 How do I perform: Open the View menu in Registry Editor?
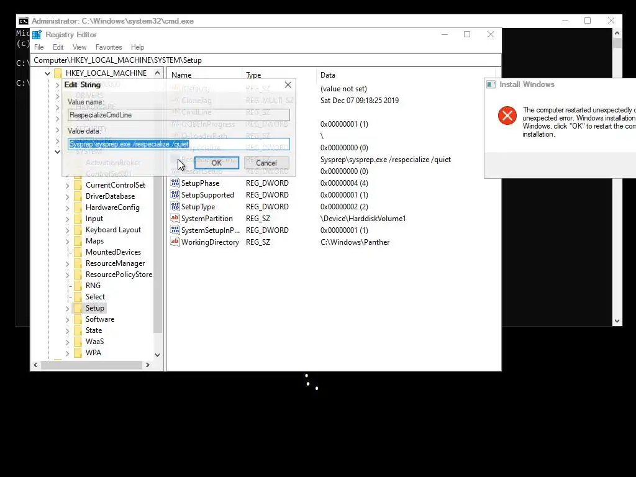pos(79,47)
